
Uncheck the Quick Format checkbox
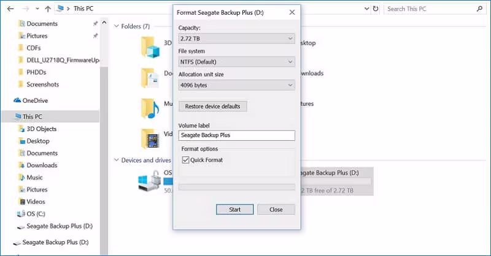(x=186, y=160)
